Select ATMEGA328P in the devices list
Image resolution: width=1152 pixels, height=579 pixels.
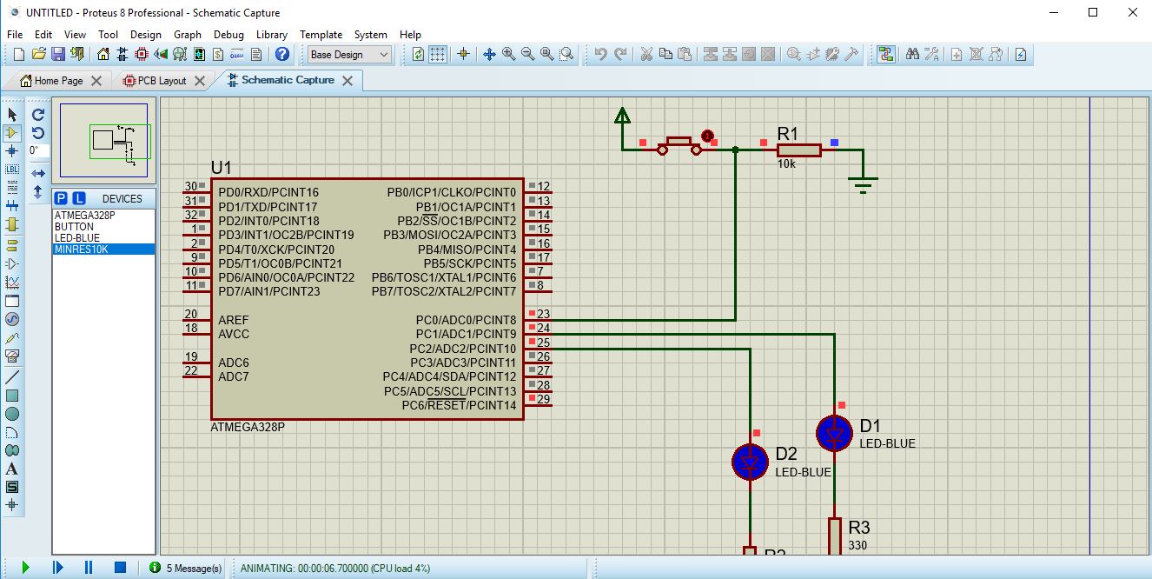[84, 215]
